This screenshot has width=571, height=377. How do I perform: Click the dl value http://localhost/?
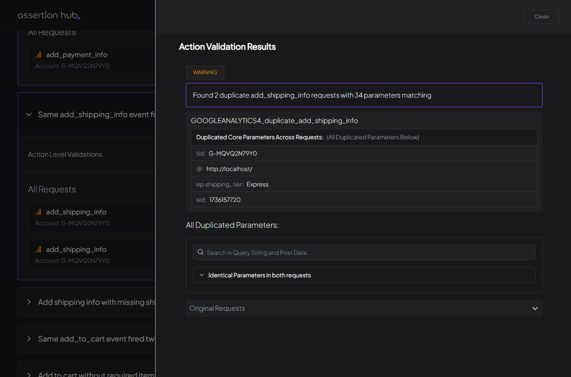pos(229,169)
